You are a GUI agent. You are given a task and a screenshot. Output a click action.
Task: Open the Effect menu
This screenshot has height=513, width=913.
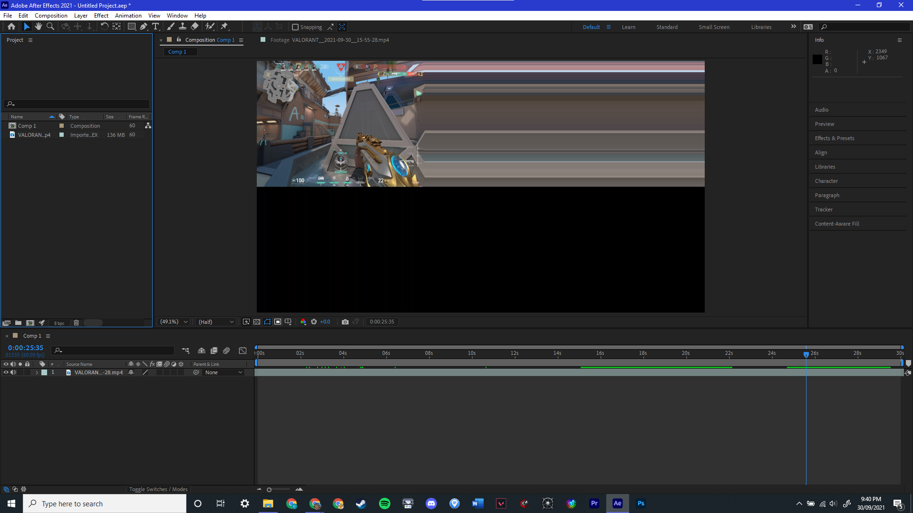point(101,16)
